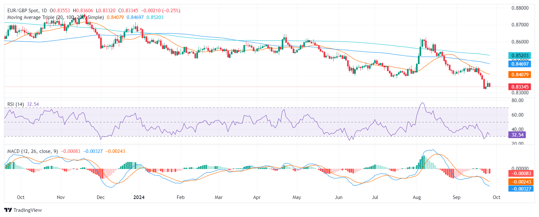Viewport: 539px width, 217px height.
Task: Open the TradingView text link
Action: [x=28, y=210]
